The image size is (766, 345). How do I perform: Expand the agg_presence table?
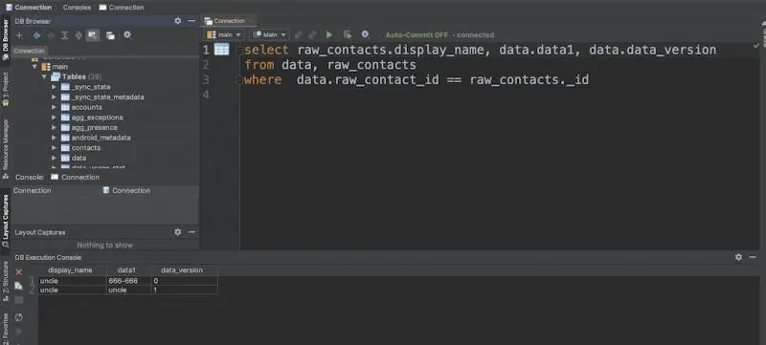click(x=54, y=128)
